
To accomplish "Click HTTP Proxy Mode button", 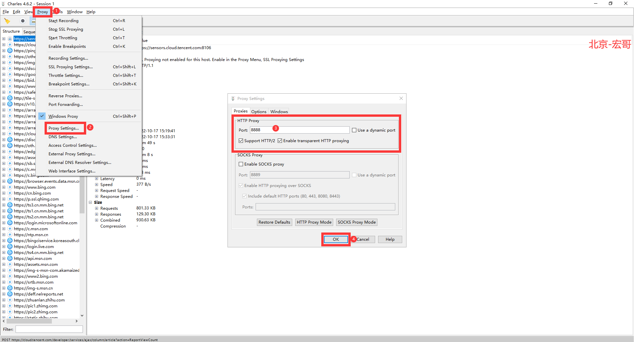I will click(x=314, y=222).
